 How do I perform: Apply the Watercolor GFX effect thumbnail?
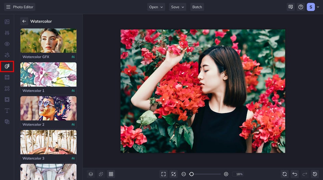[48, 41]
